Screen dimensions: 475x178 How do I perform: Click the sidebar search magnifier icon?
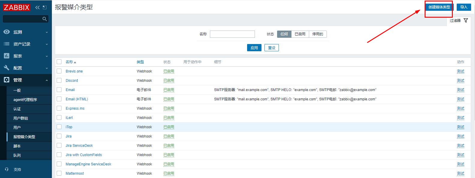[x=45, y=19]
